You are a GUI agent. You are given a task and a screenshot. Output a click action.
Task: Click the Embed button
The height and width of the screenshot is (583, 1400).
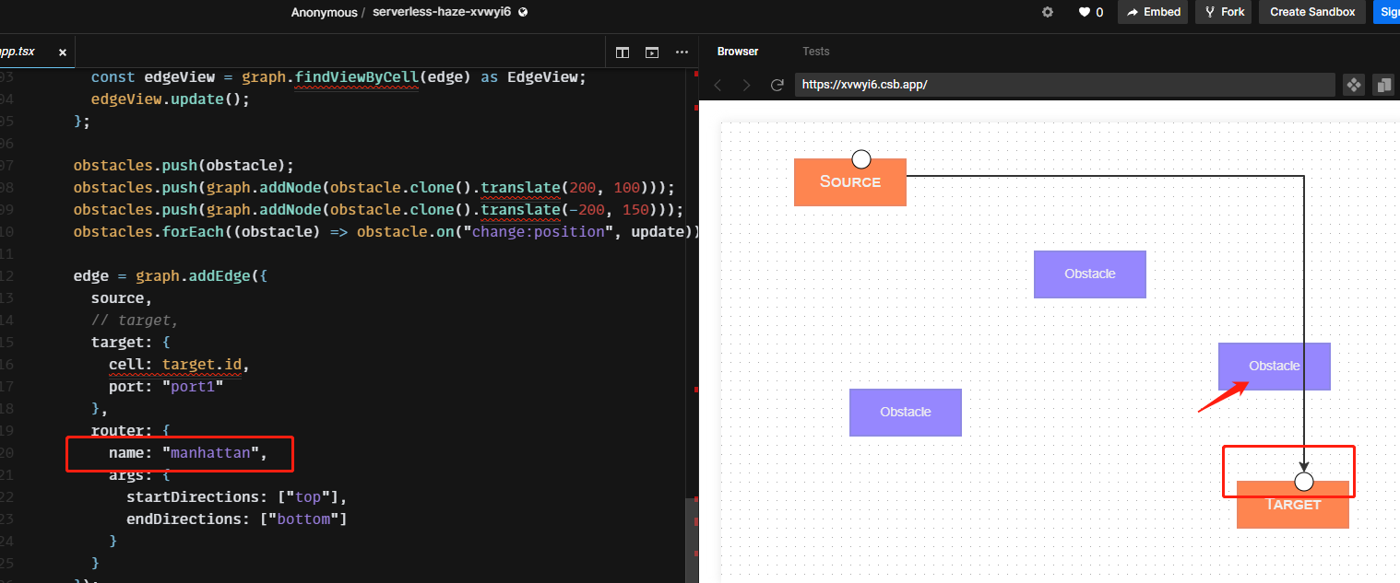click(1153, 12)
